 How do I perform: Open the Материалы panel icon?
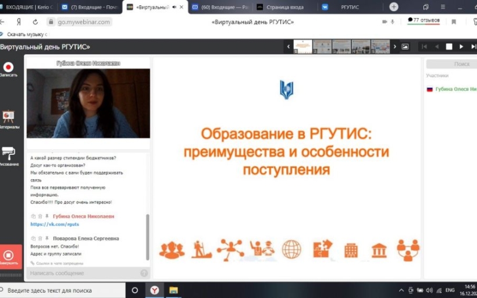point(9,119)
